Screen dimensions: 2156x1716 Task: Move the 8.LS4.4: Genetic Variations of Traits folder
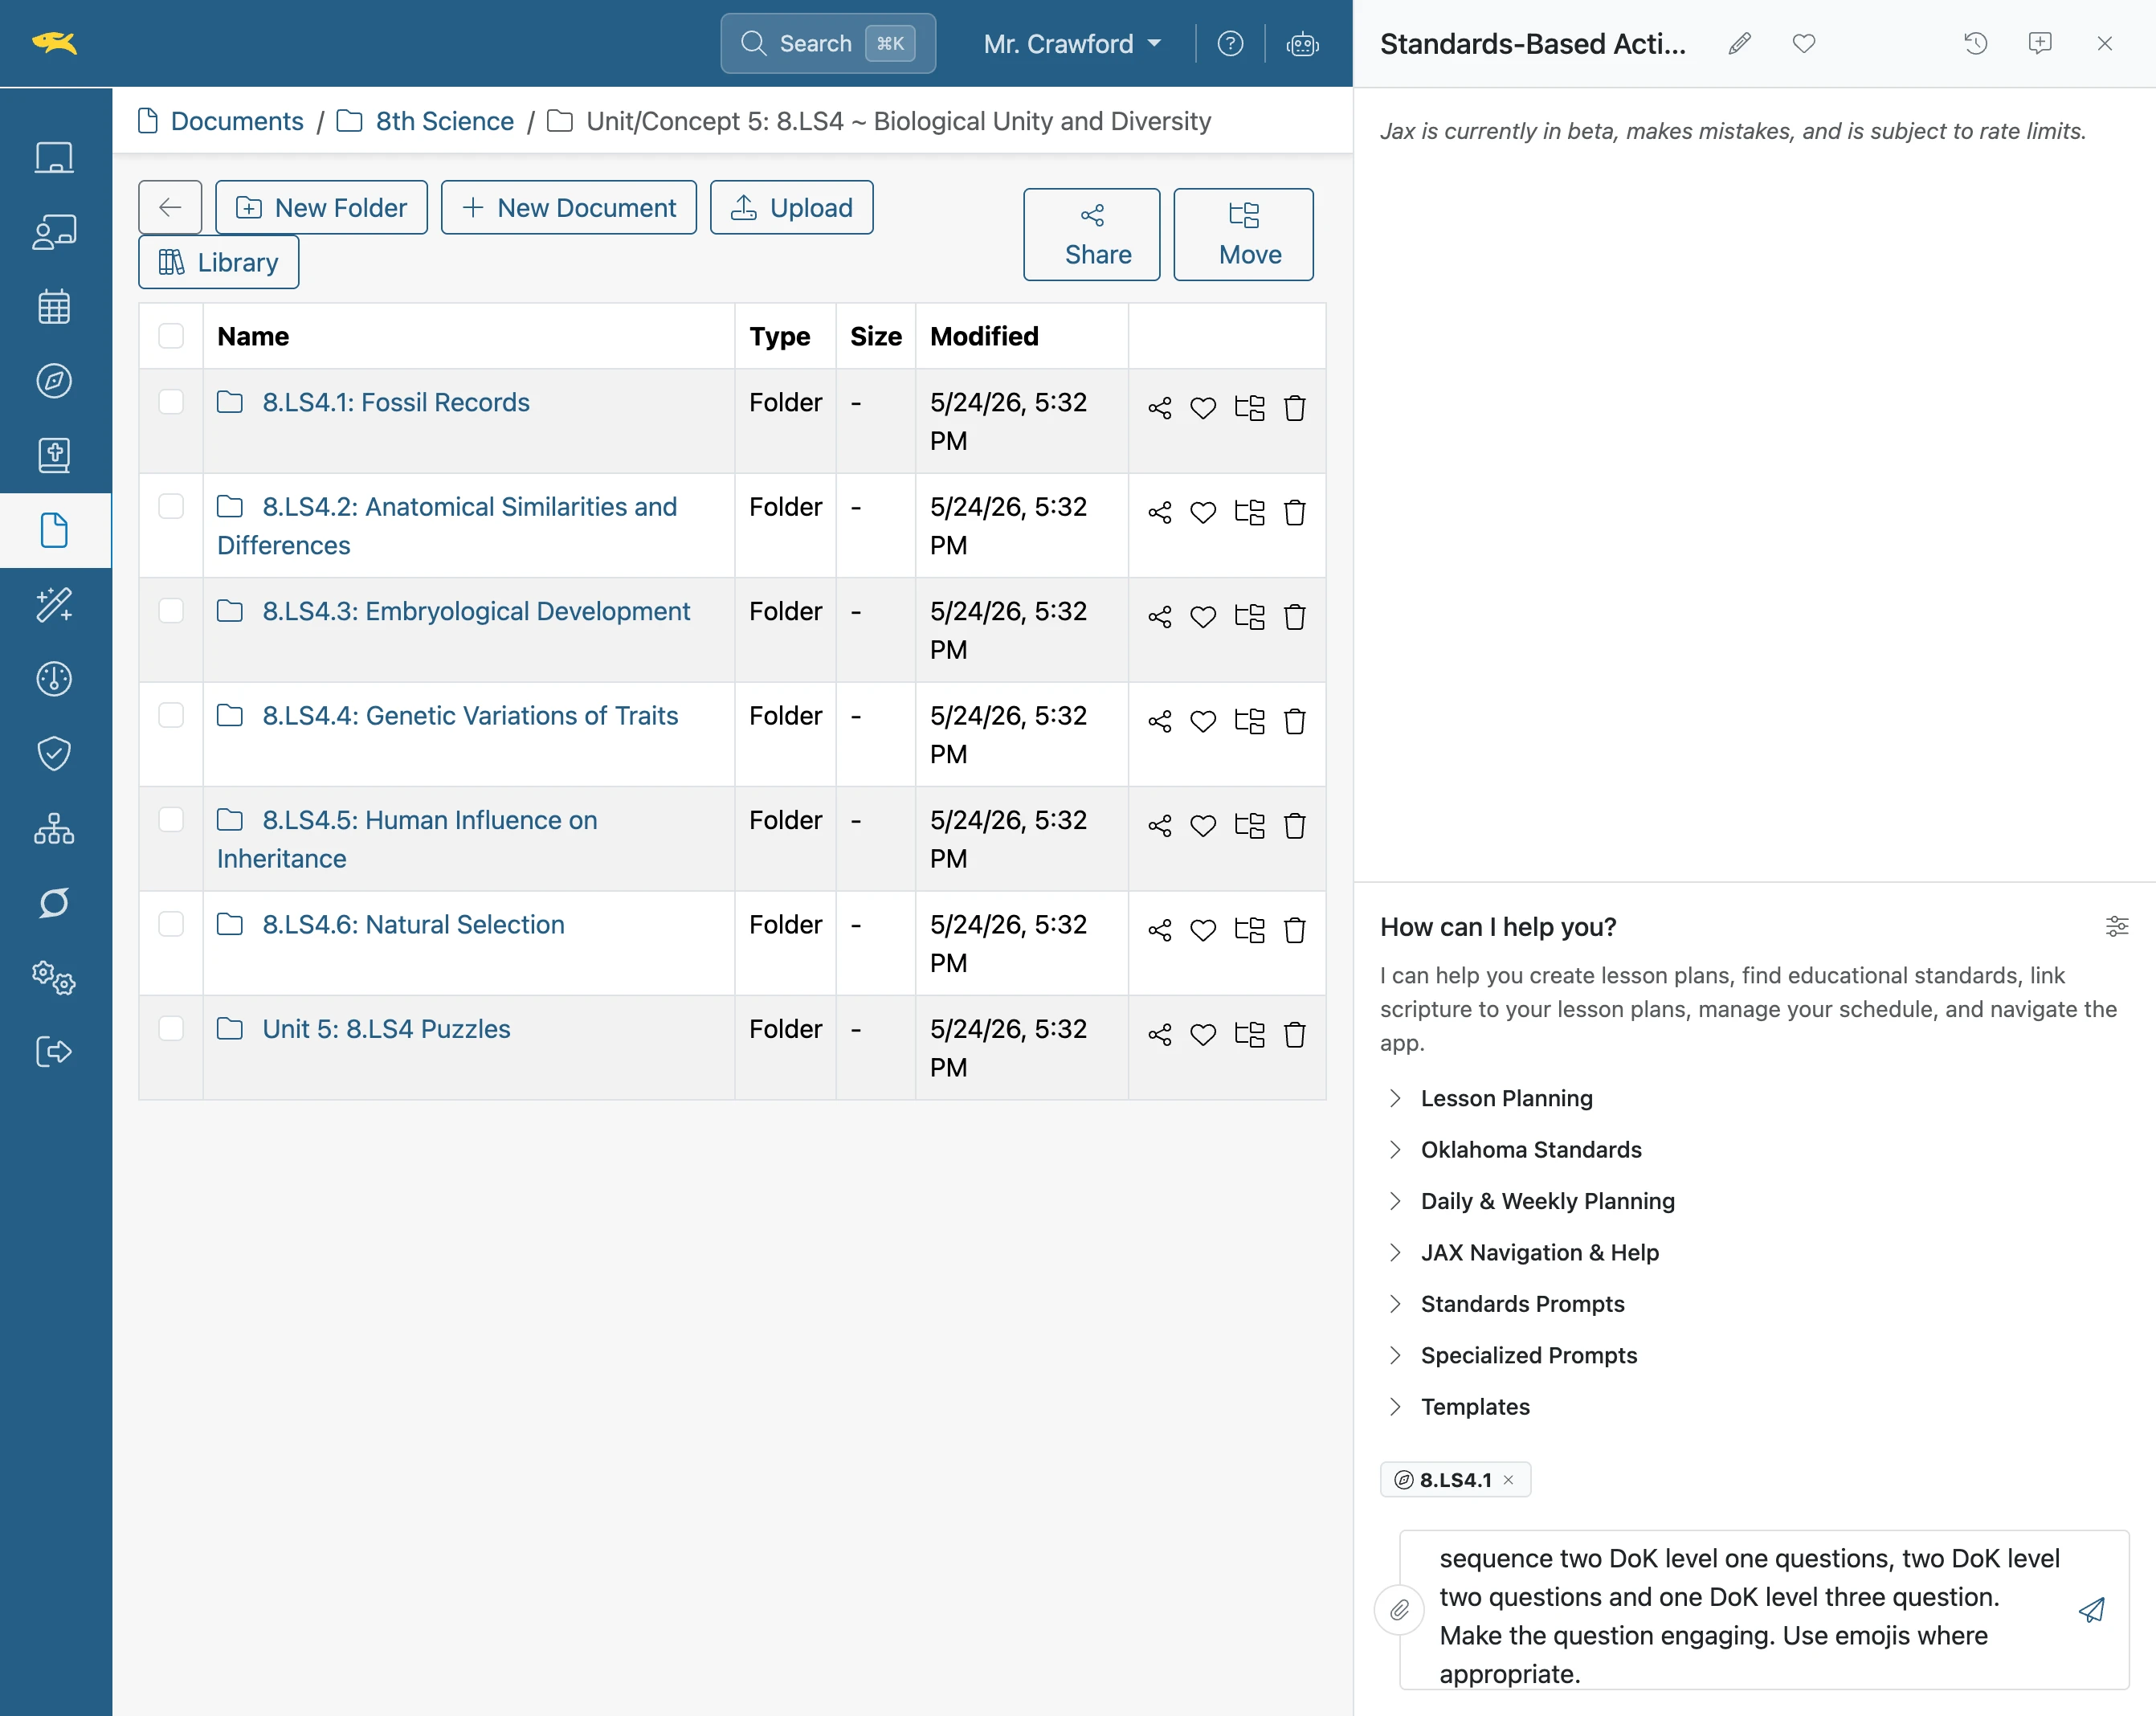[1250, 721]
